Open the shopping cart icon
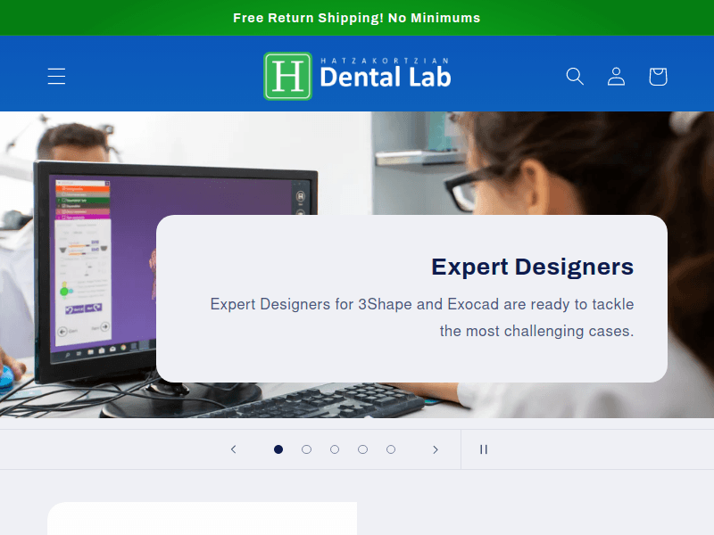This screenshot has height=535, width=714. click(x=658, y=77)
